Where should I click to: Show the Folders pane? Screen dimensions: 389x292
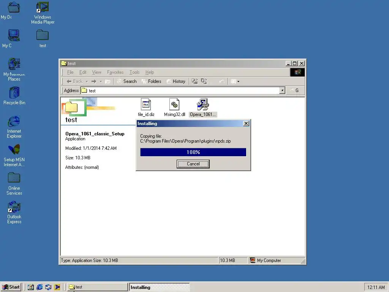click(x=151, y=81)
